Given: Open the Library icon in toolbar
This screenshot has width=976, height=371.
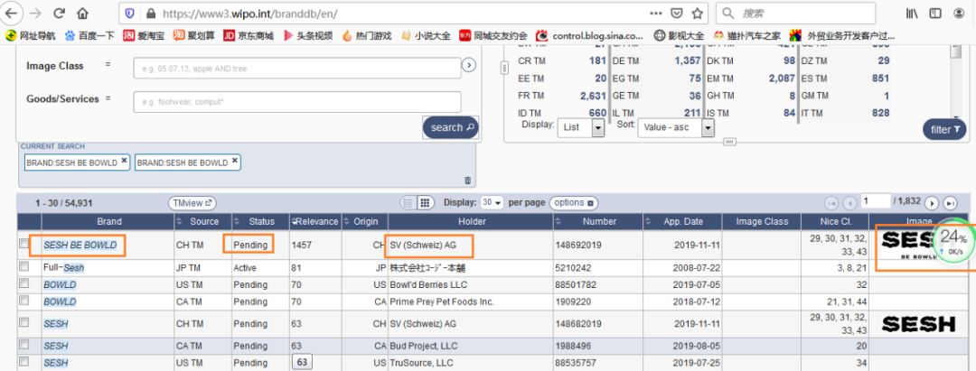Looking at the screenshot, I should coord(912,13).
